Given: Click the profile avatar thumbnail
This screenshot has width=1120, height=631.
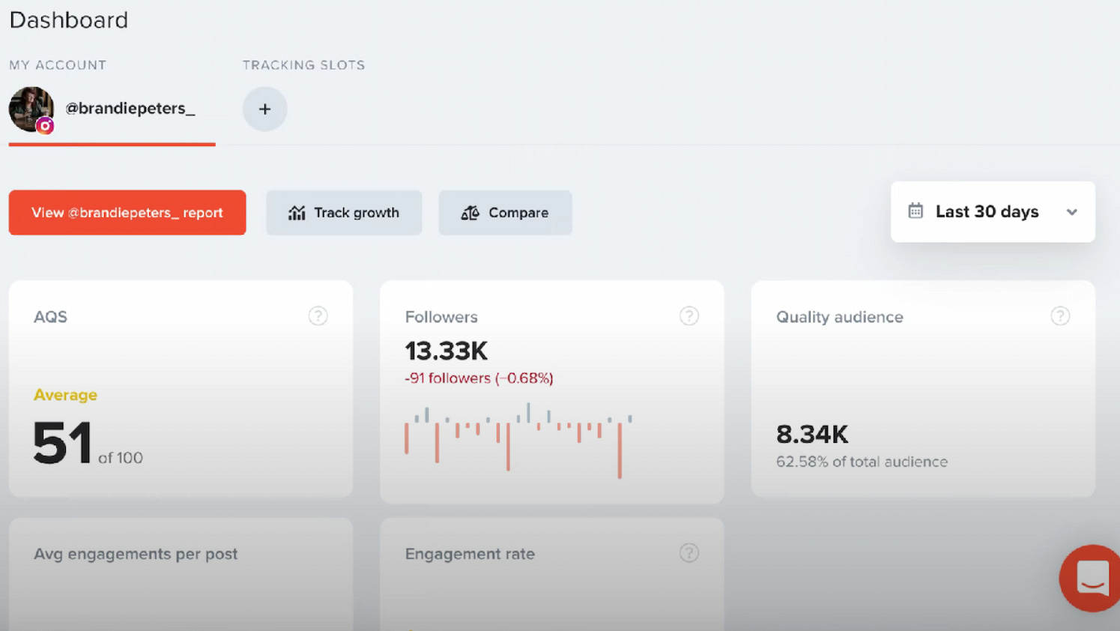Looking at the screenshot, I should point(31,108).
